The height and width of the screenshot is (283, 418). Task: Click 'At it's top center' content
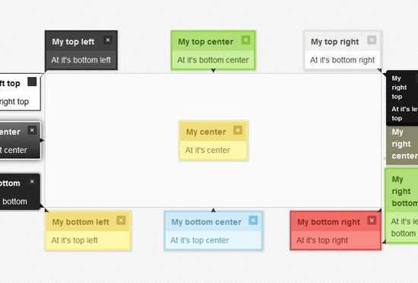pyautogui.click(x=199, y=240)
